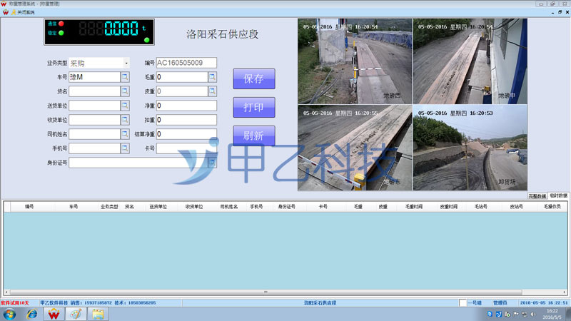Switch to the 临时数据 tab
571x321 pixels.
[x=559, y=195]
